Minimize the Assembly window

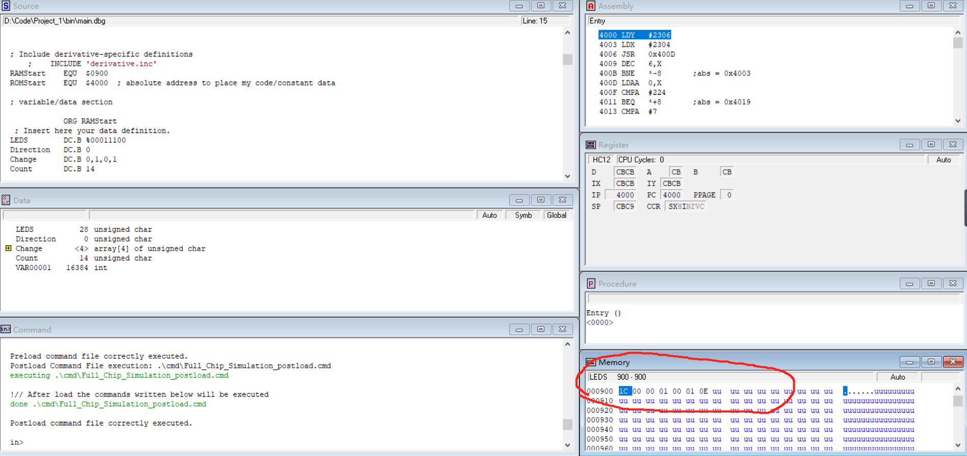click(x=909, y=6)
